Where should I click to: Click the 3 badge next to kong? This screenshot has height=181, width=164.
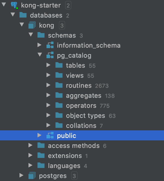click(x=62, y=25)
